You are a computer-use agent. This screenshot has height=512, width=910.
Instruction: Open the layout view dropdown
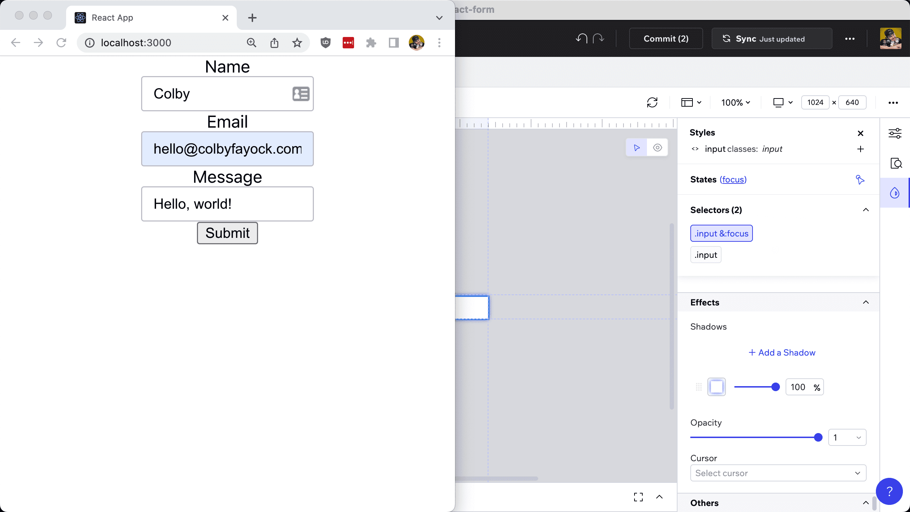pyautogui.click(x=691, y=102)
